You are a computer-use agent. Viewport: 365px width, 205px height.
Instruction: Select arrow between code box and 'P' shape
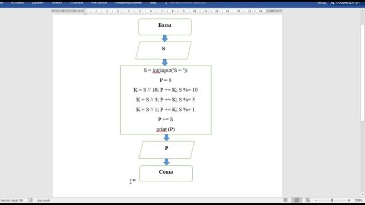click(167, 138)
